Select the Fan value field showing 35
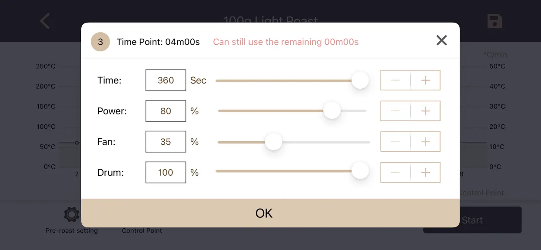This screenshot has width=541, height=250. pos(166,142)
